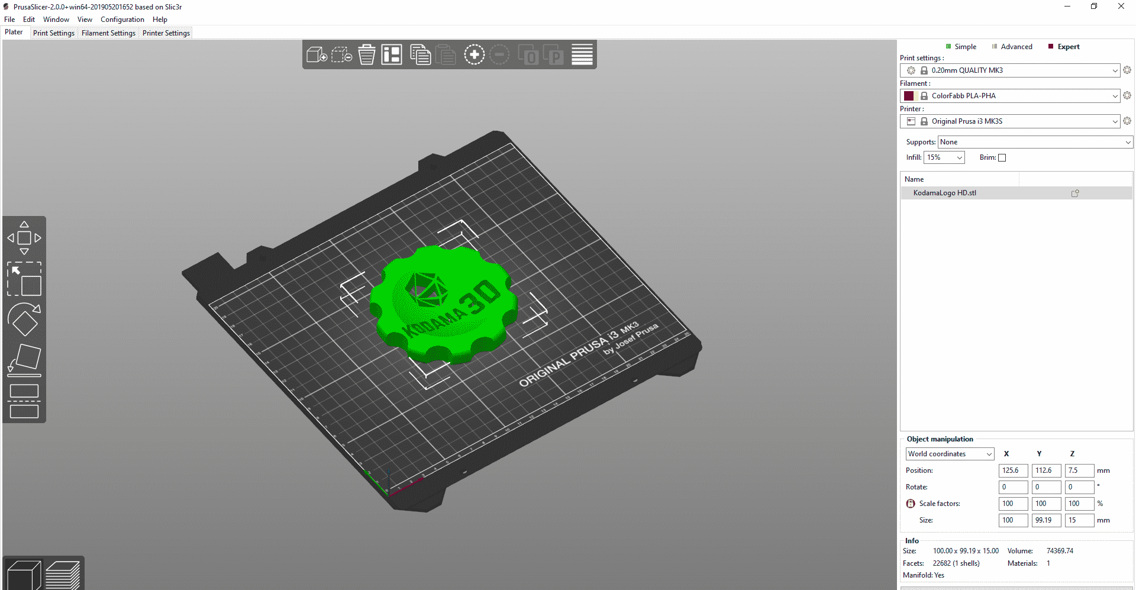The width and height of the screenshot is (1136, 590).
Task: Open the Window menu
Action: 56,20
